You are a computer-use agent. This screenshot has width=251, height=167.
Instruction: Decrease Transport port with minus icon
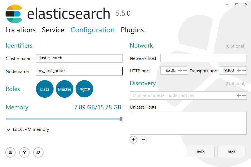tap(244, 71)
